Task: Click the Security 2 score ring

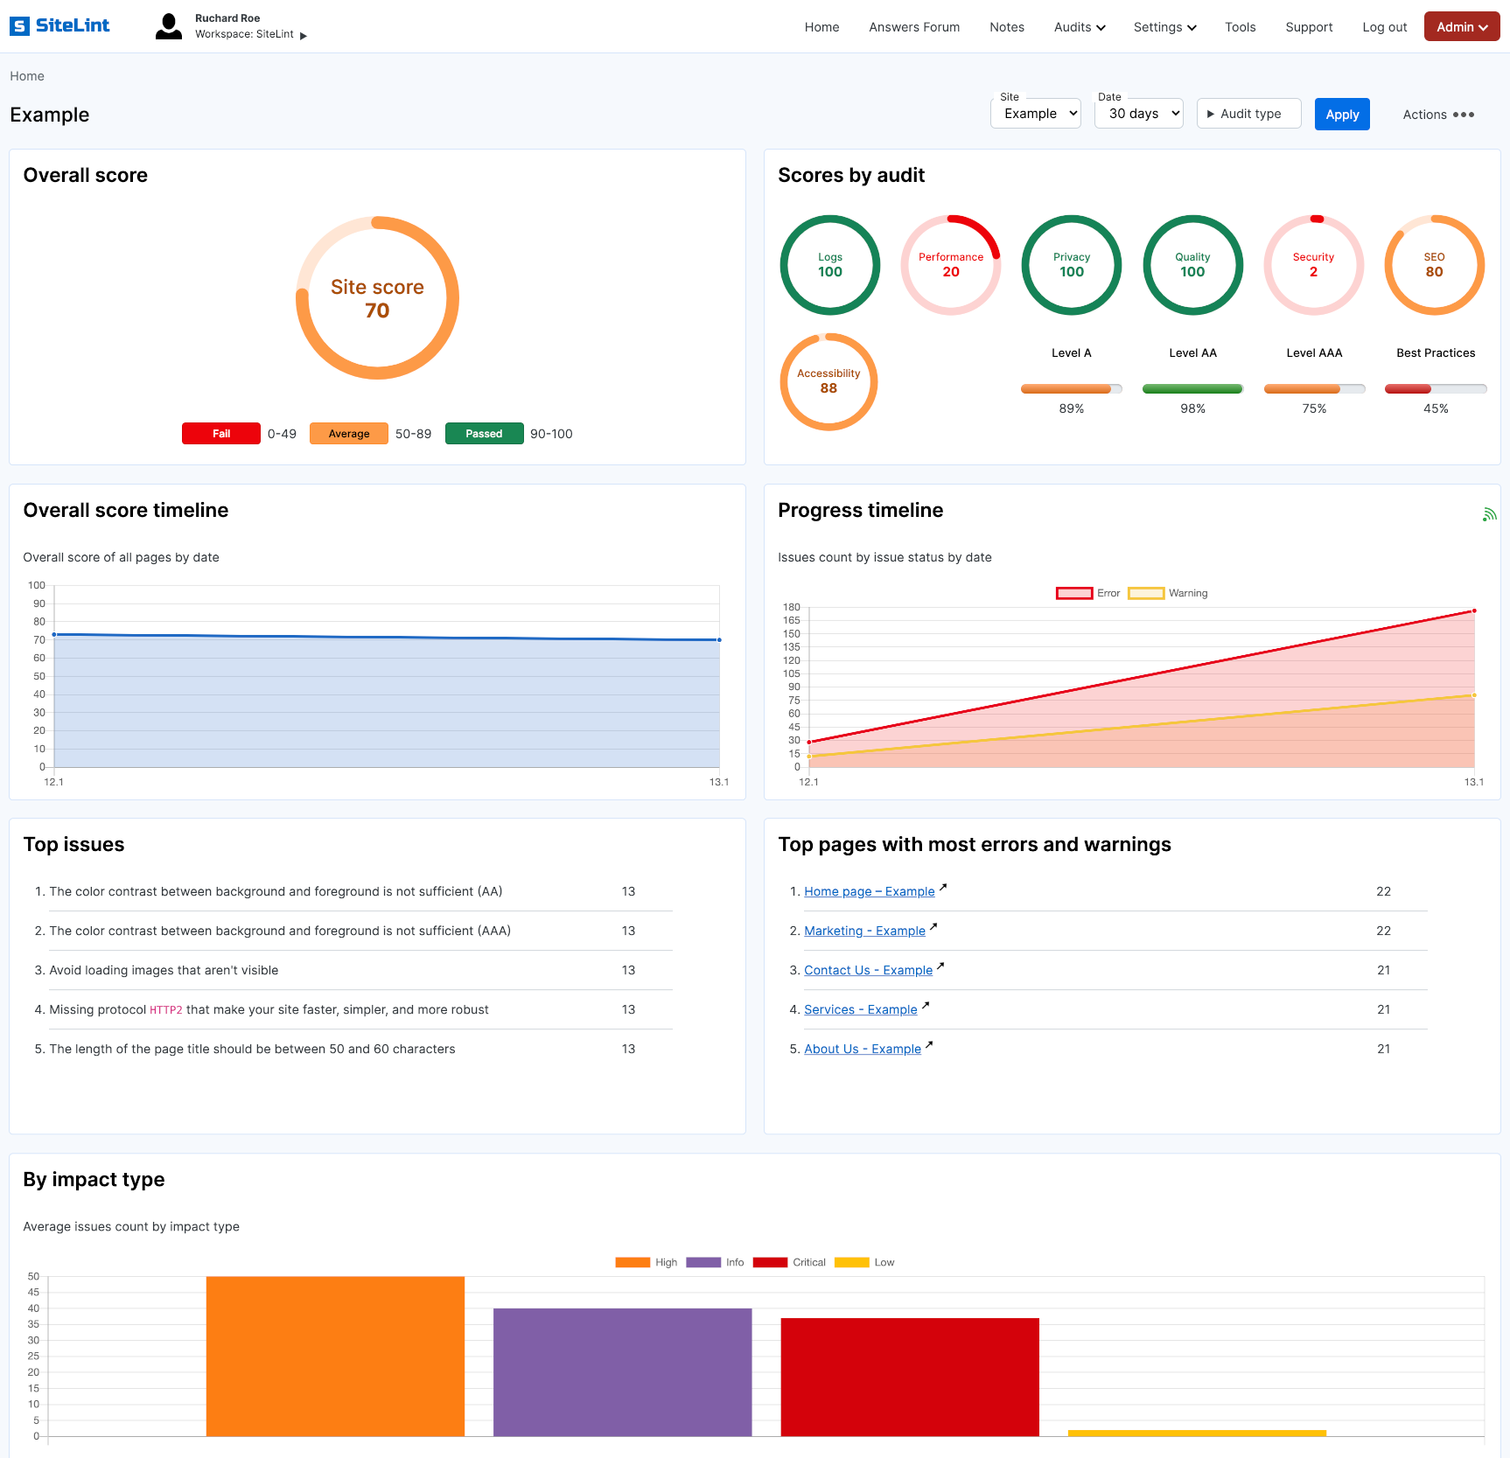Action: 1313,265
